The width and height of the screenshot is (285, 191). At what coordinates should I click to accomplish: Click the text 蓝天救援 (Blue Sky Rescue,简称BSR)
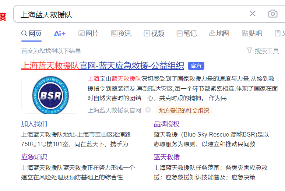pyautogui.click(x=205, y=135)
